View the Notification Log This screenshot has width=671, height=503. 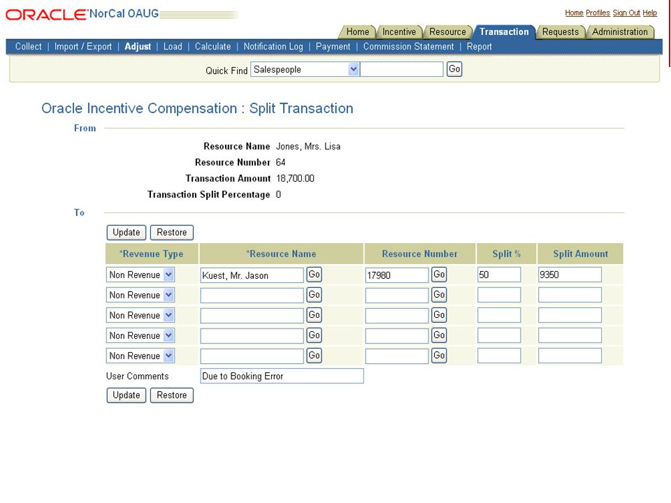coord(273,47)
